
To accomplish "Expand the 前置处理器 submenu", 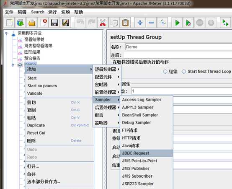I will coord(107,92).
